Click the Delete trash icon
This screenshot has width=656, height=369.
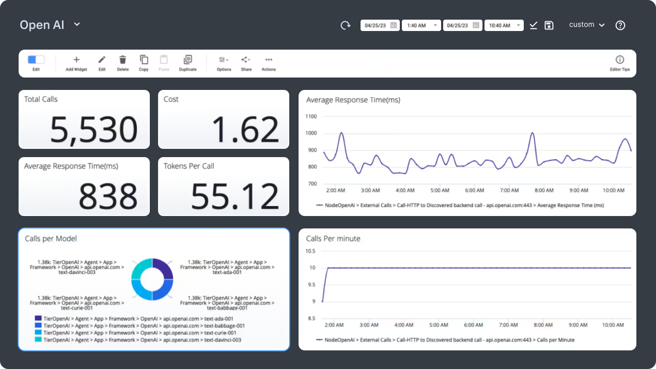tap(122, 59)
